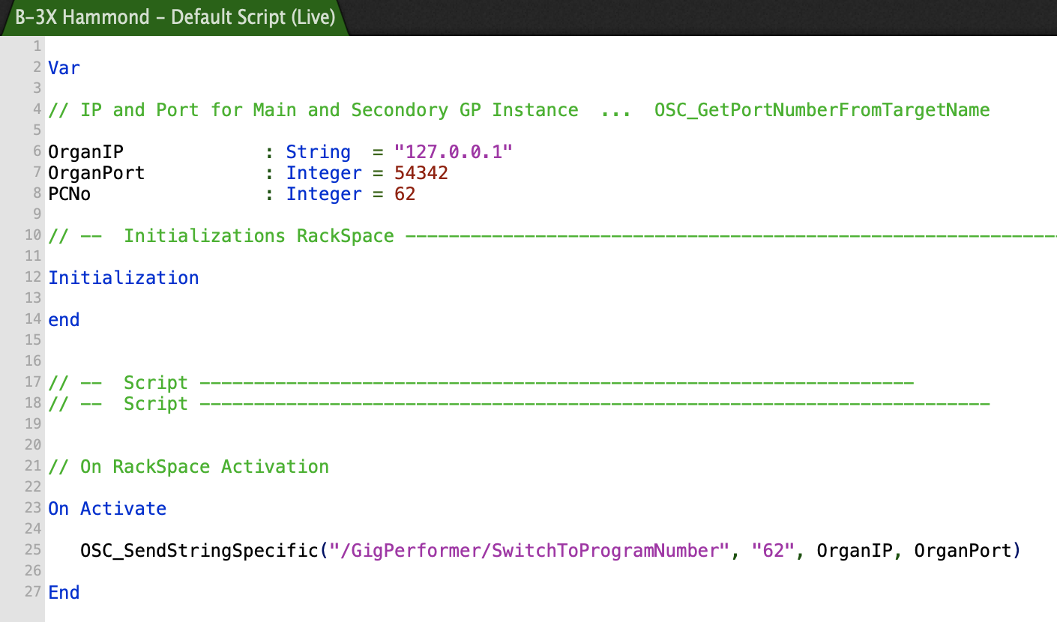Select the B-3X Hammond Default Script tab
1057x622 pixels.
point(175,17)
